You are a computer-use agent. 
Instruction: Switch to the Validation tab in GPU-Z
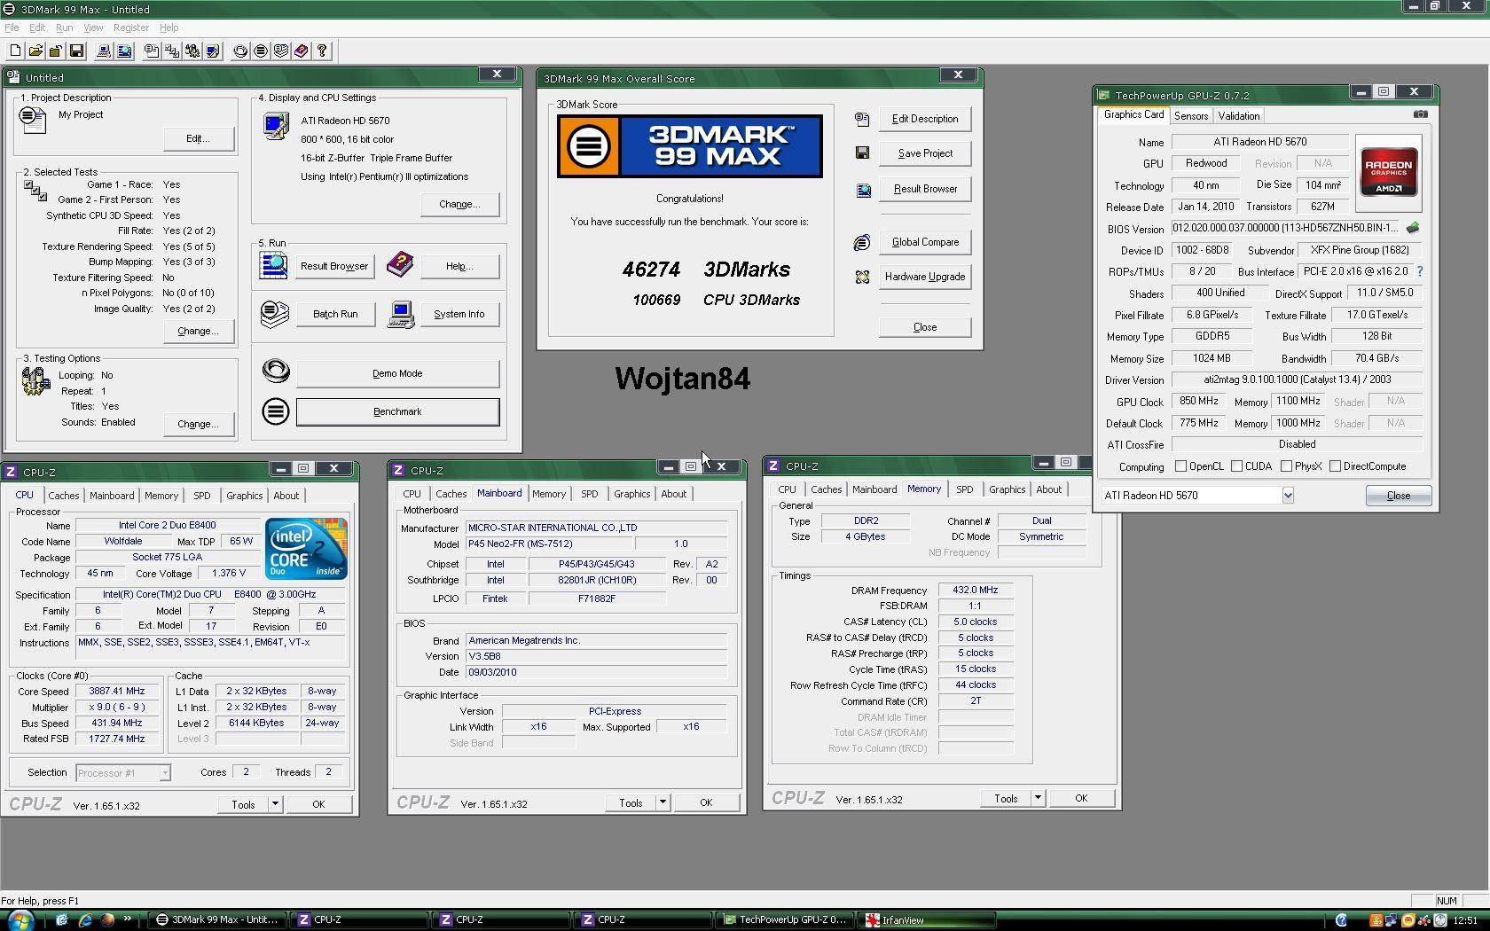[x=1239, y=116]
